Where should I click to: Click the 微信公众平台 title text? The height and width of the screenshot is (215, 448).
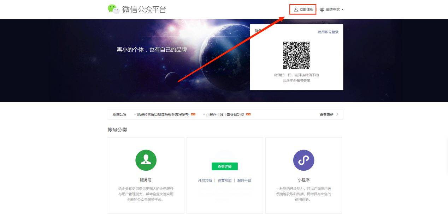(144, 10)
